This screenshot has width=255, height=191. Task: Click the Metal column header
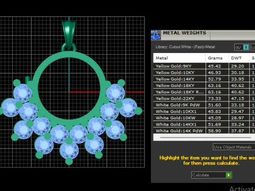[179, 58]
